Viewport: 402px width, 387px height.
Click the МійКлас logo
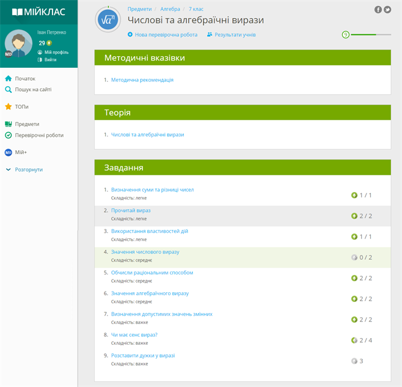point(38,12)
